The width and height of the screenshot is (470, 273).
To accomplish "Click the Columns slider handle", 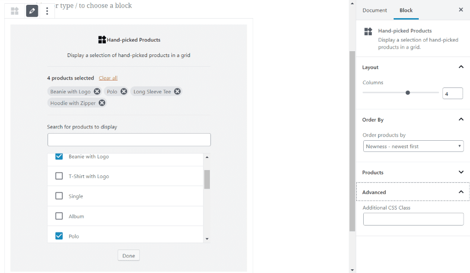I will (x=408, y=93).
